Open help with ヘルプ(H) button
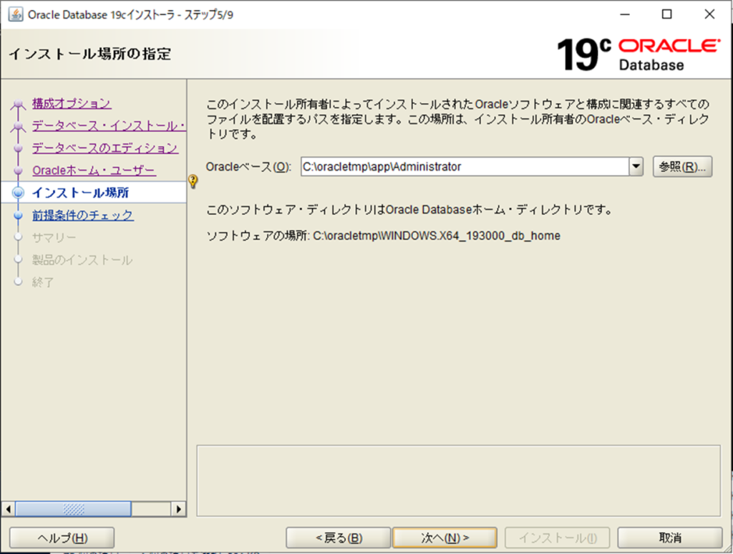Viewport: 733px width, 554px height. point(62,538)
